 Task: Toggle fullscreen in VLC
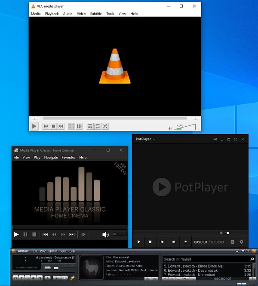pyautogui.click(x=72, y=126)
